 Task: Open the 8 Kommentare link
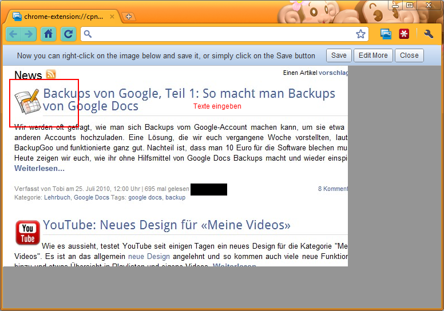[x=333, y=189]
